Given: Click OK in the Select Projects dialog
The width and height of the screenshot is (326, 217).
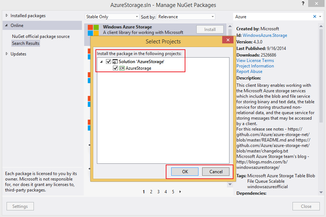Looking at the screenshot, I should coord(184,171).
